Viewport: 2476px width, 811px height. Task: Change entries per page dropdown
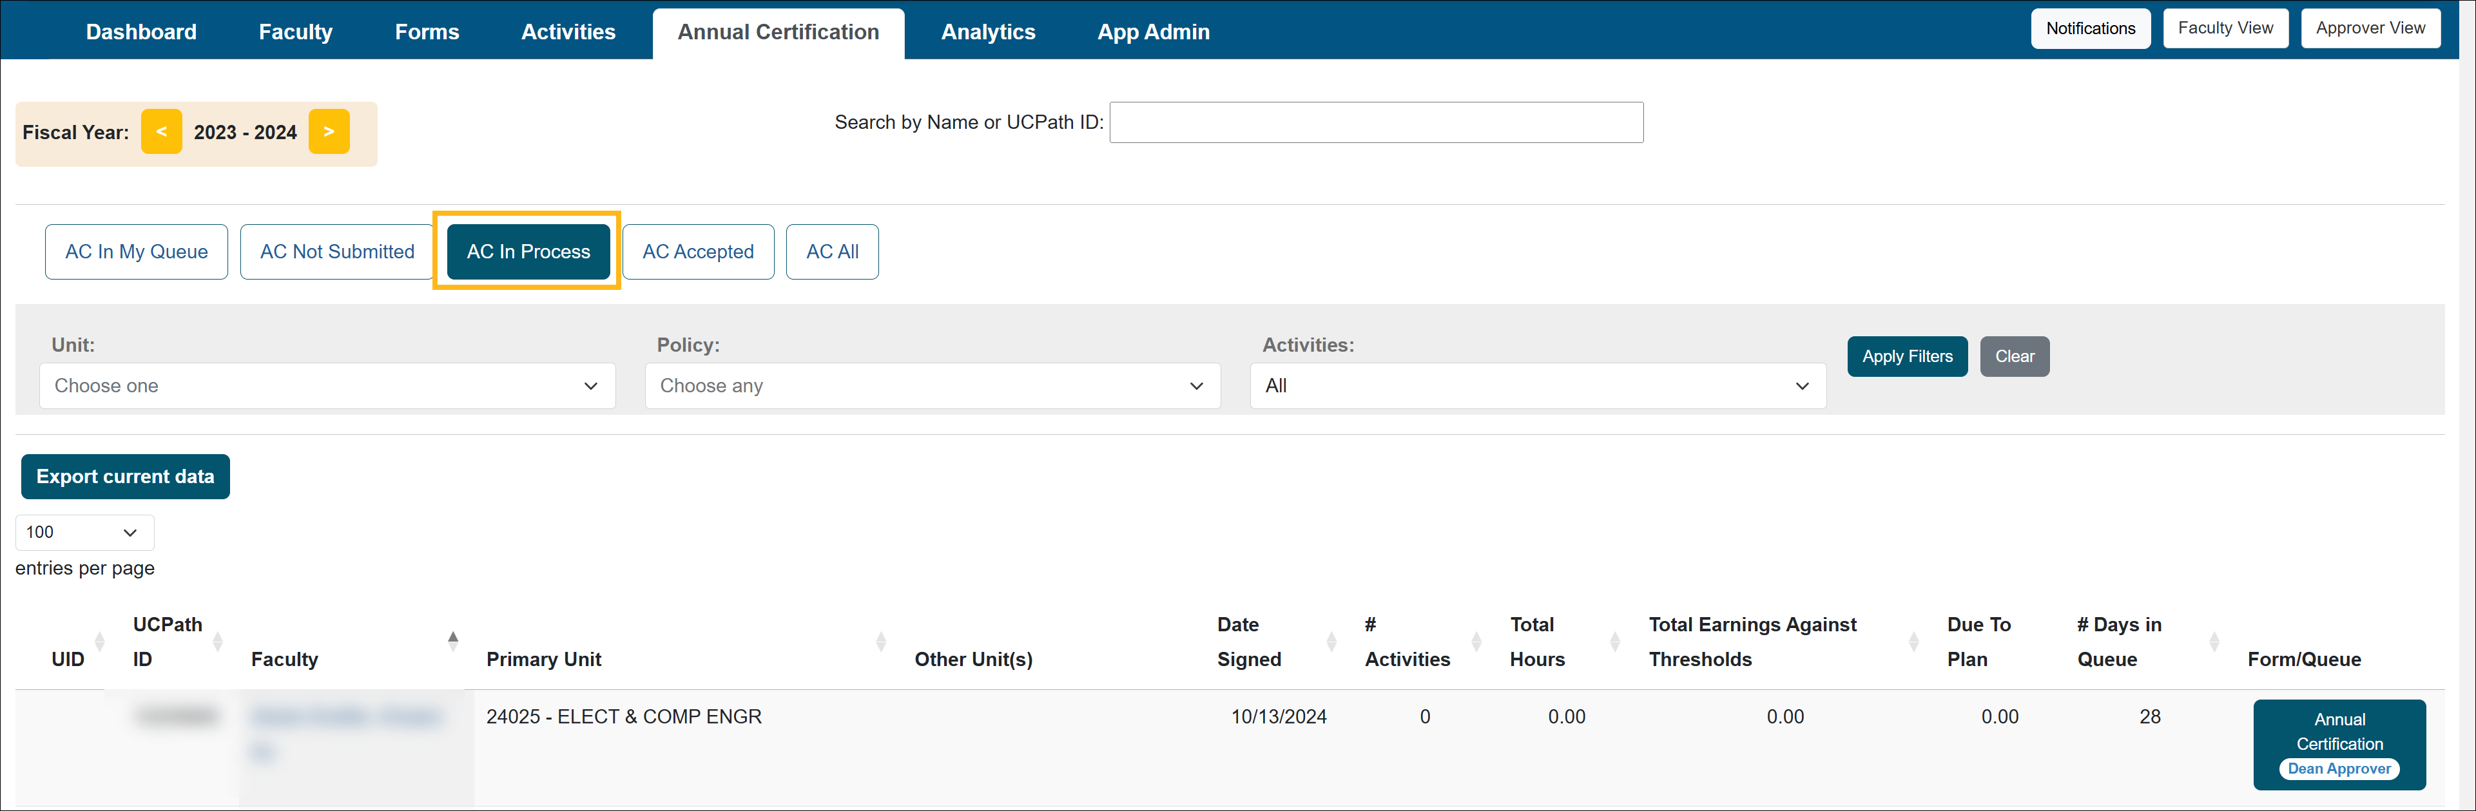coord(84,532)
